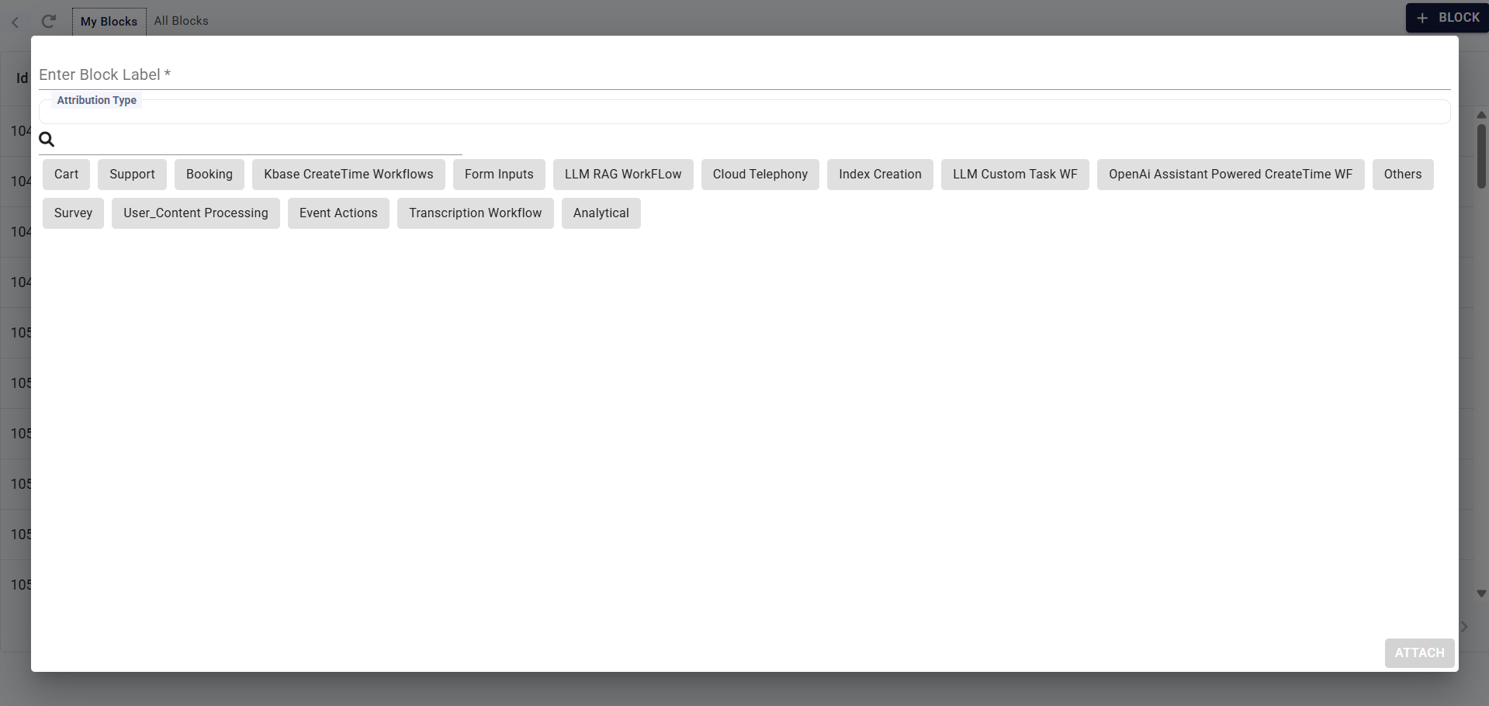This screenshot has width=1489, height=706.
Task: Select the Event Actions chip
Action: click(338, 213)
